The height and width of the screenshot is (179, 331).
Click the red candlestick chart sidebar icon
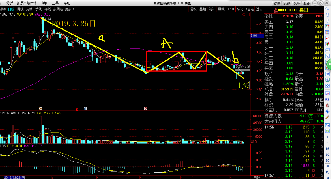tap(327, 44)
